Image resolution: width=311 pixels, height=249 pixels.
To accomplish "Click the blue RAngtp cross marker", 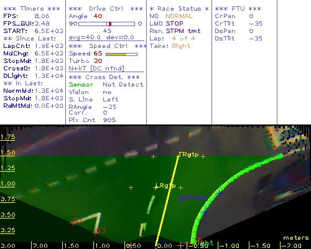I will (x=180, y=199).
